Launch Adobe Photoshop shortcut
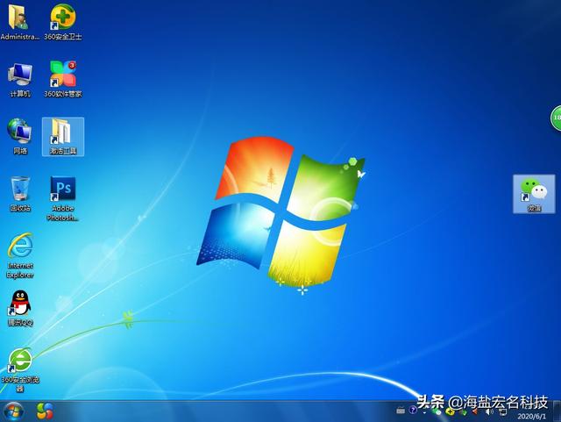The width and height of the screenshot is (561, 422). coord(63,198)
